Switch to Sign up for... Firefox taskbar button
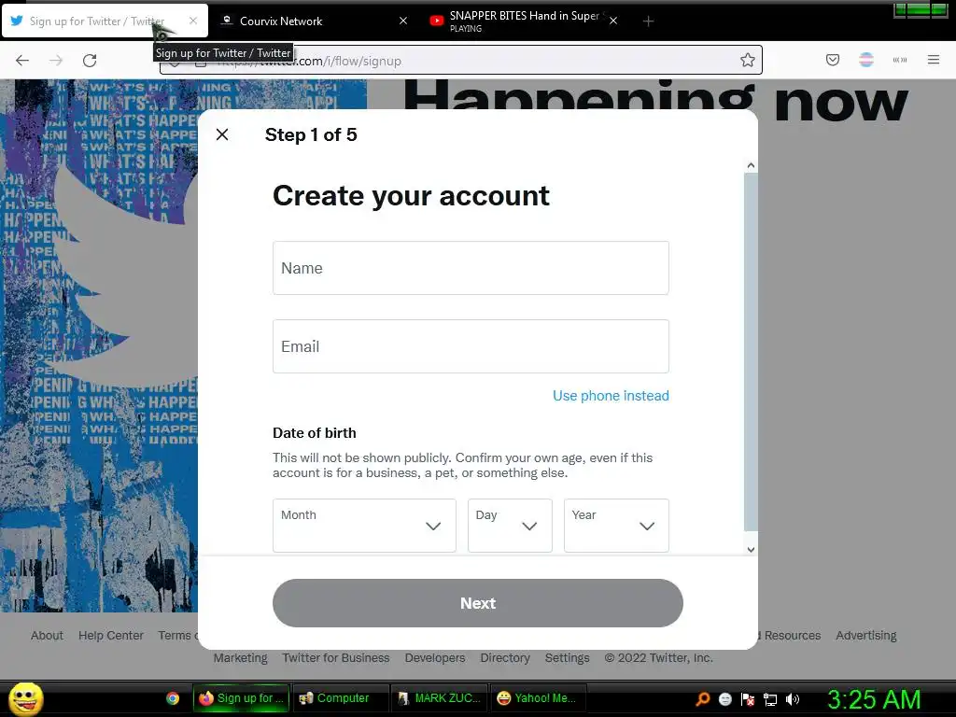 (x=241, y=698)
